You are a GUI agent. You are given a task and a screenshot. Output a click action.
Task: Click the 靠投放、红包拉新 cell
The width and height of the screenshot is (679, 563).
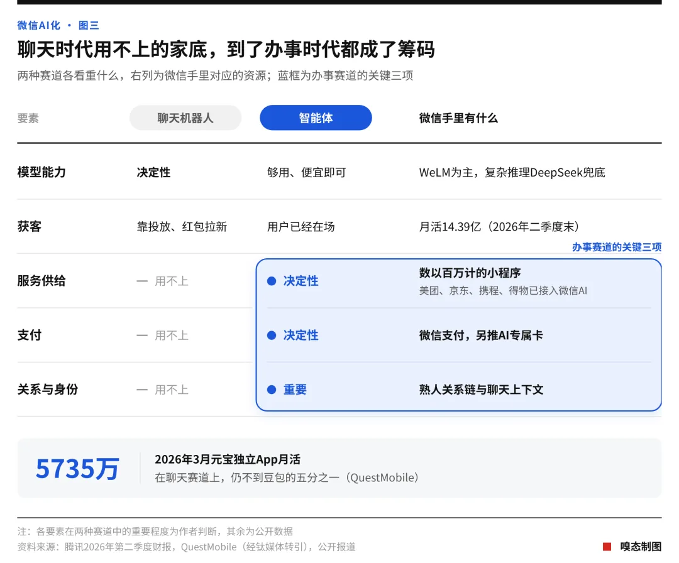pyautogui.click(x=182, y=227)
